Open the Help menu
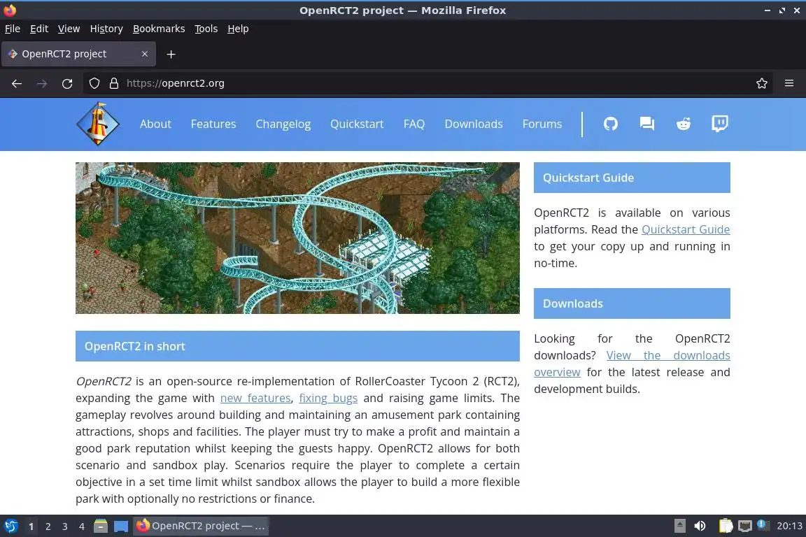Screen dimensions: 806x537 [238, 29]
